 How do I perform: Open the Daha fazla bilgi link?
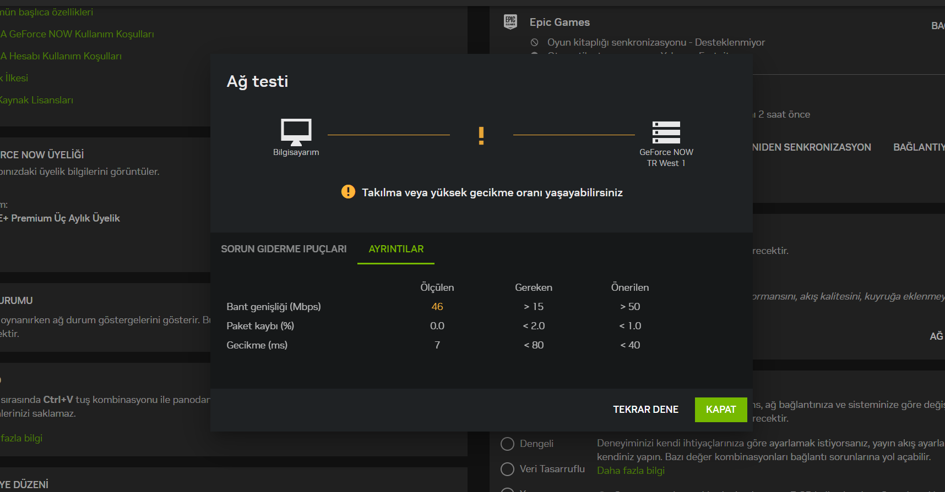631,471
